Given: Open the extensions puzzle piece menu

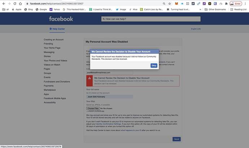Looking at the screenshot, I should click(226, 4).
